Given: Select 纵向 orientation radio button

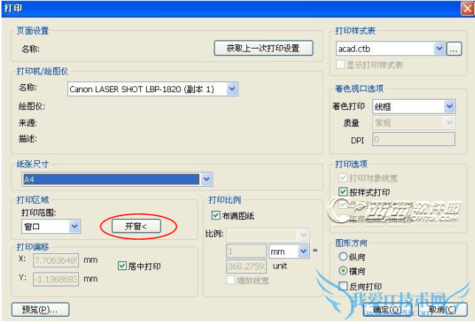Looking at the screenshot, I should [343, 256].
